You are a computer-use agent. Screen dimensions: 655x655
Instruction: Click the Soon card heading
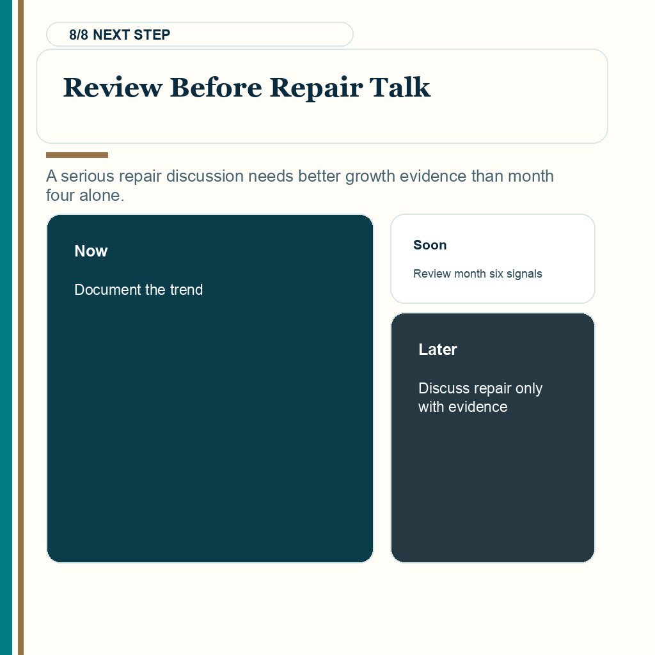point(430,245)
